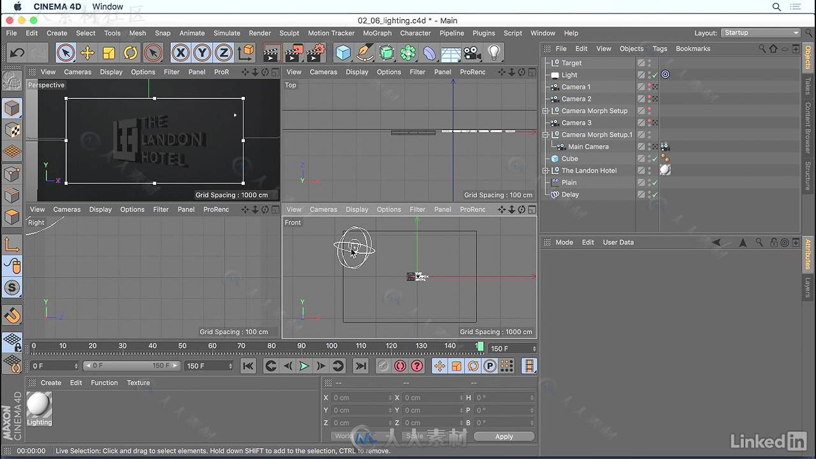Screen dimensions: 816x459
Task: Toggle the Cube object's enable checkmark
Action: pyautogui.click(x=655, y=159)
